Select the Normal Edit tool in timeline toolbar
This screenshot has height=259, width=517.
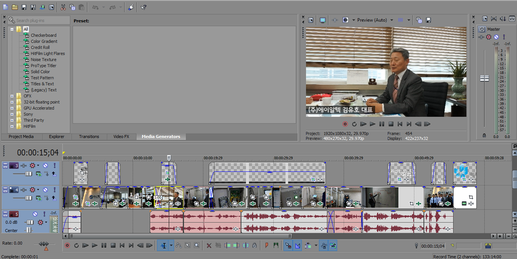[x=163, y=245]
